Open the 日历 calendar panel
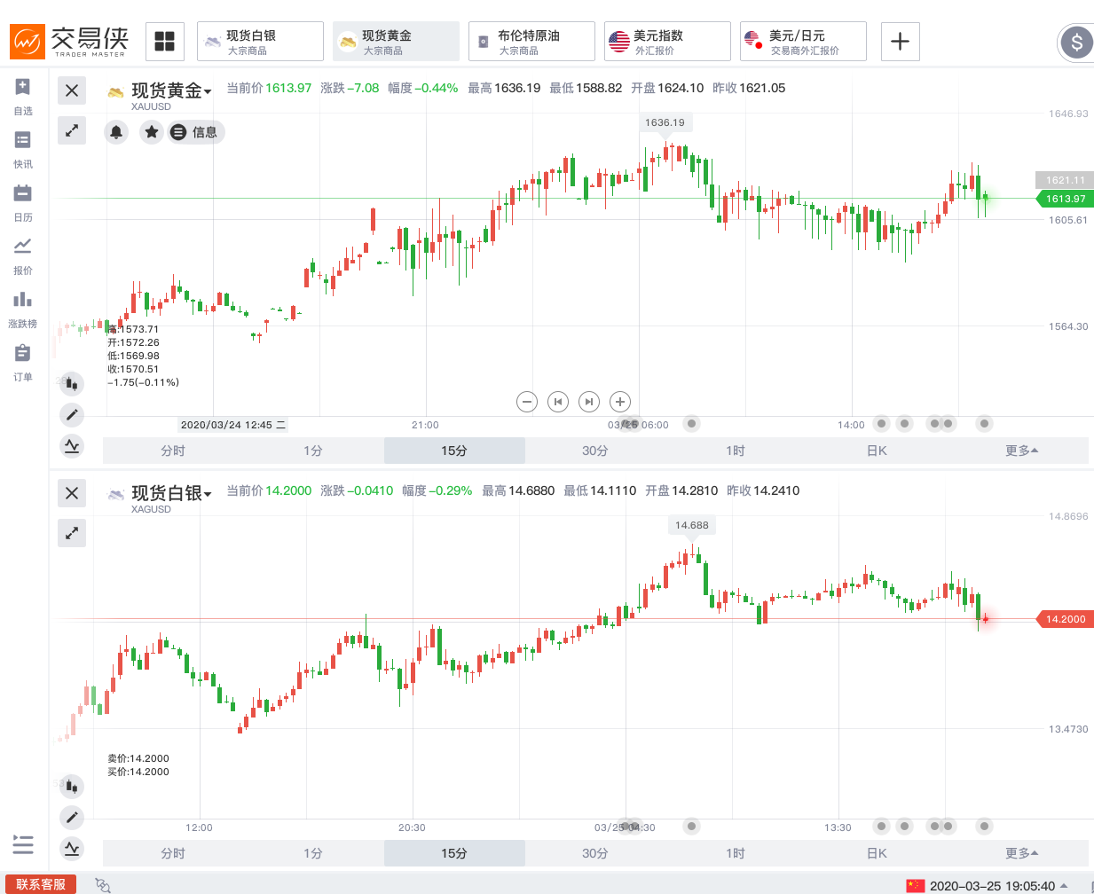The image size is (1094, 894). click(23, 206)
